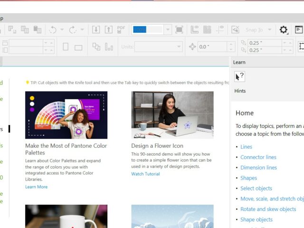Toggle the Show grid icon
This screenshot has height=228, width=304.
coord(207,29)
